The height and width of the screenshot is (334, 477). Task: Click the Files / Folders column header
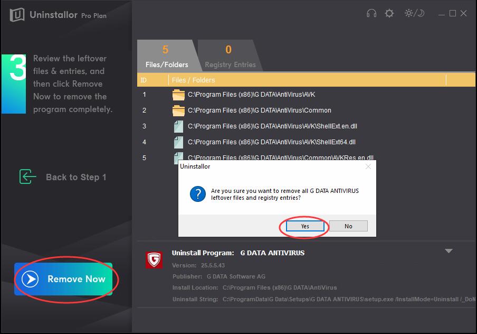194,80
